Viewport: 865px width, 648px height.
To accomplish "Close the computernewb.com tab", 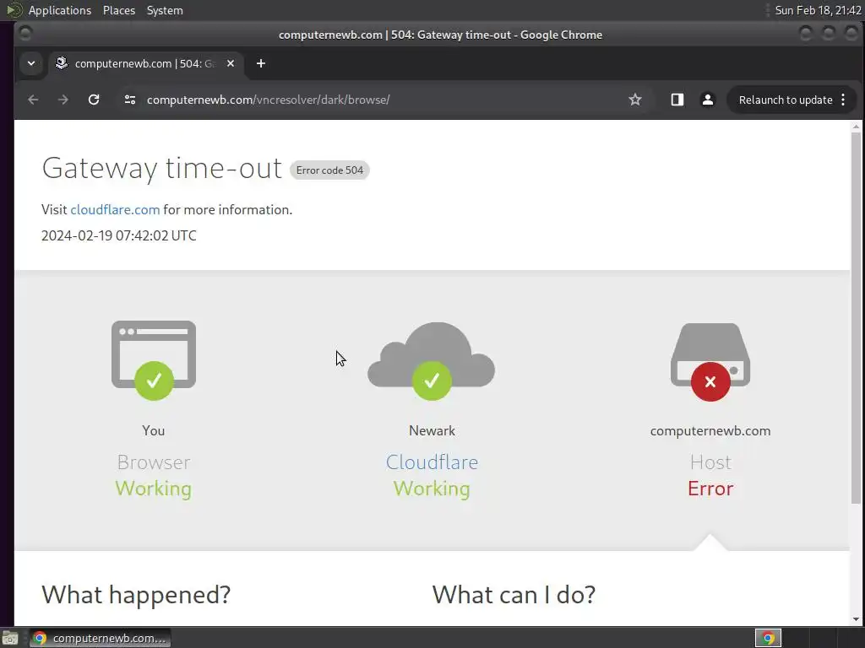I will [x=231, y=63].
